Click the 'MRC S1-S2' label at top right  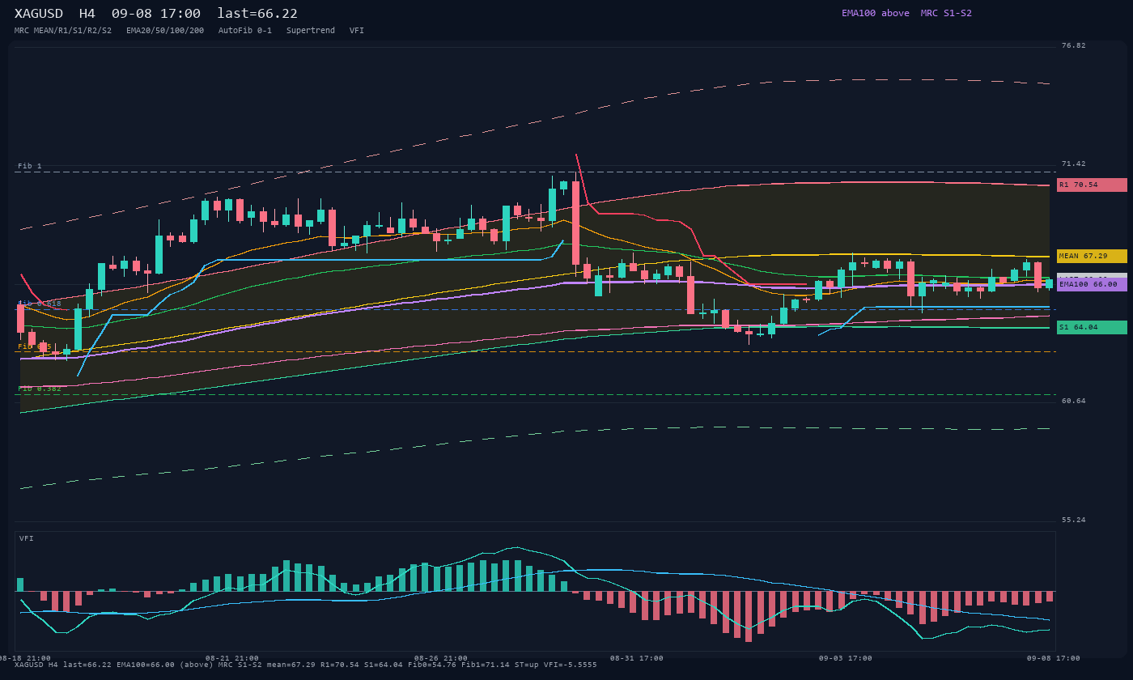946,13
